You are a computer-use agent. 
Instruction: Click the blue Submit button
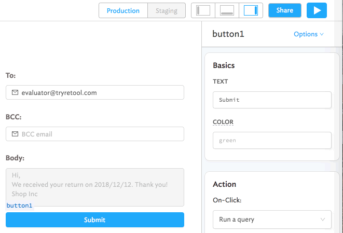coord(95,220)
